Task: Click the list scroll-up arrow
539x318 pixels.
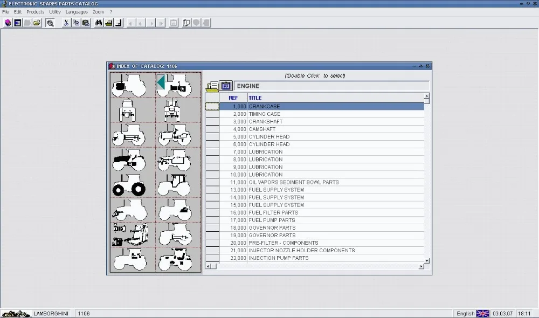Action: click(426, 96)
